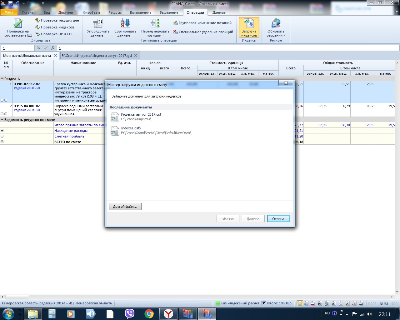Expand the ВСЕГО по смете row
Image resolution: width=400 pixels, height=320 pixels.
(2, 142)
